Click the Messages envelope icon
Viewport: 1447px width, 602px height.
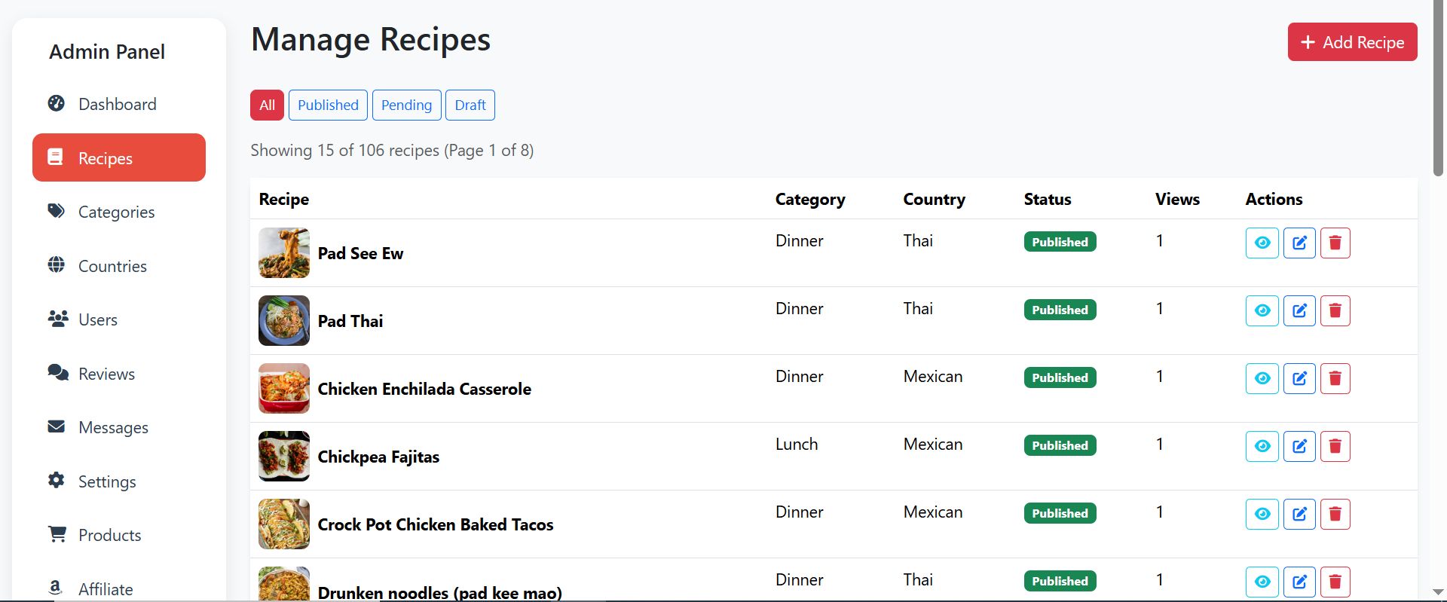pyautogui.click(x=57, y=426)
